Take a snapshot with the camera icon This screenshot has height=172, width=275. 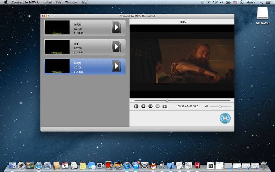point(165,106)
